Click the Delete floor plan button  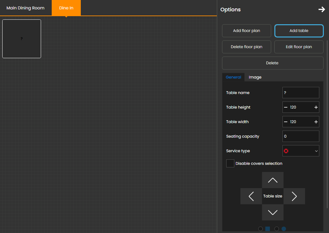pos(247,47)
